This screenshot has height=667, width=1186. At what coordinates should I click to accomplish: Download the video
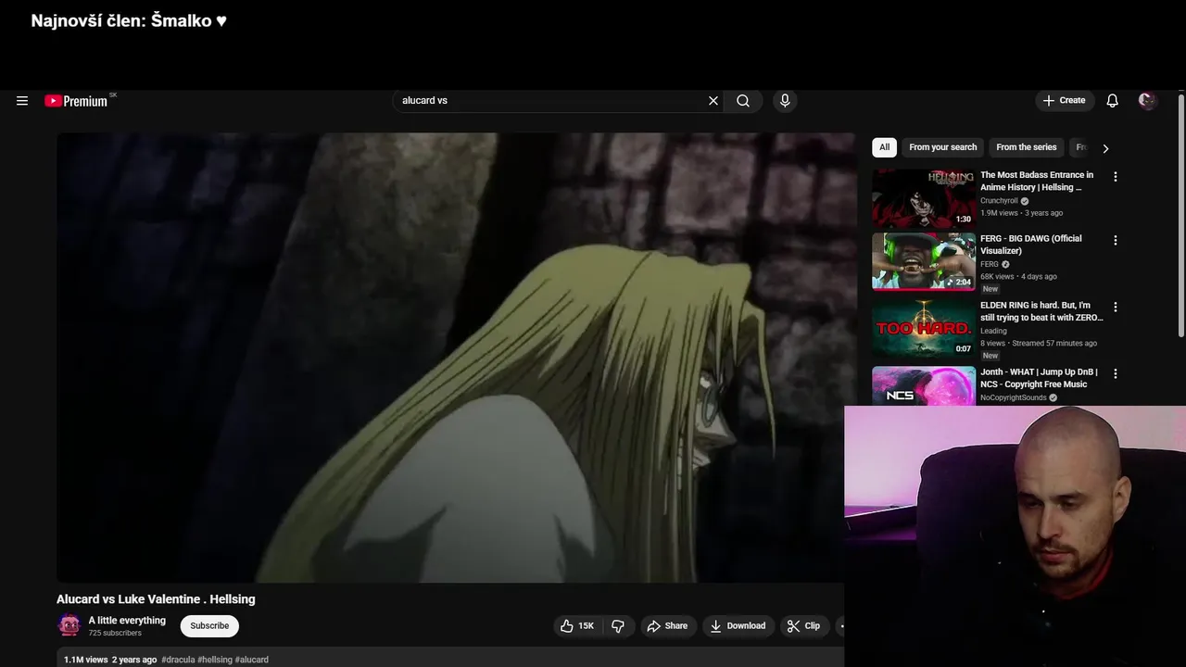coord(738,626)
